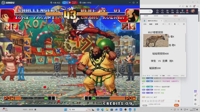200x112 pixels.
Task: Click the game platform logo in title bar
Action: [x=8, y=2]
